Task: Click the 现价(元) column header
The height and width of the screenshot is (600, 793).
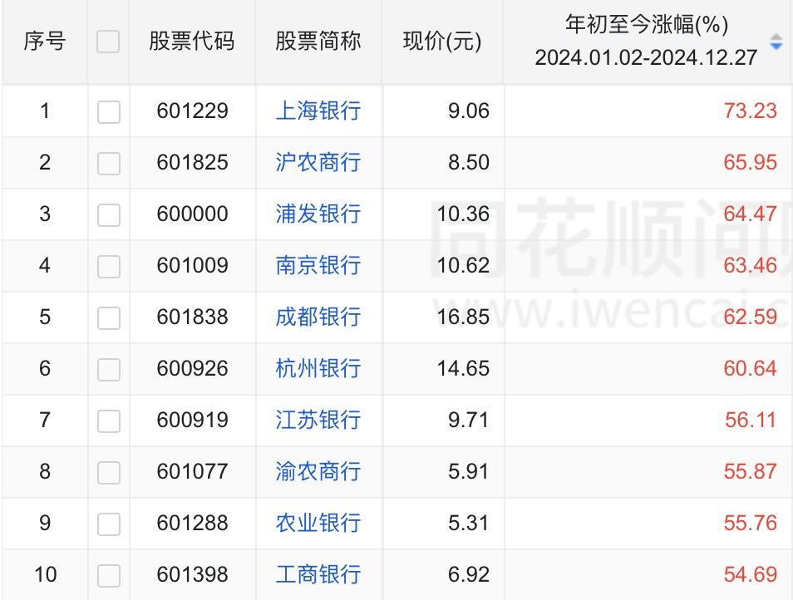Action: click(442, 41)
